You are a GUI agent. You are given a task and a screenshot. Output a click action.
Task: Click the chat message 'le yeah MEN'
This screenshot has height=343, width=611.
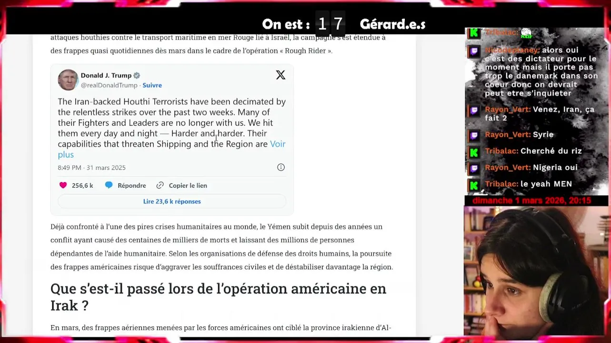point(546,184)
